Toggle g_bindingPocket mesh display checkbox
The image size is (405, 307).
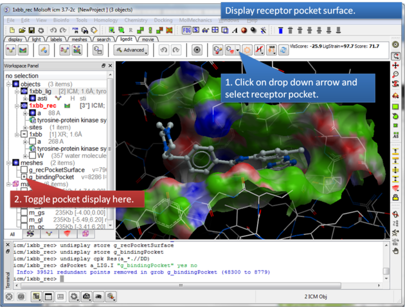click(x=23, y=177)
